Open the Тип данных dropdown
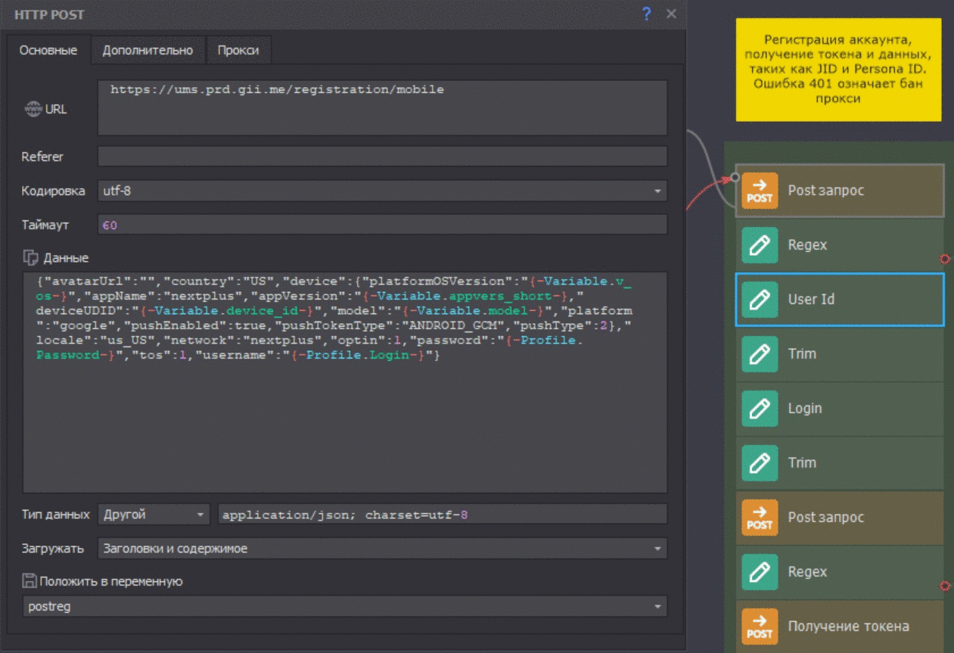 pyautogui.click(x=154, y=515)
